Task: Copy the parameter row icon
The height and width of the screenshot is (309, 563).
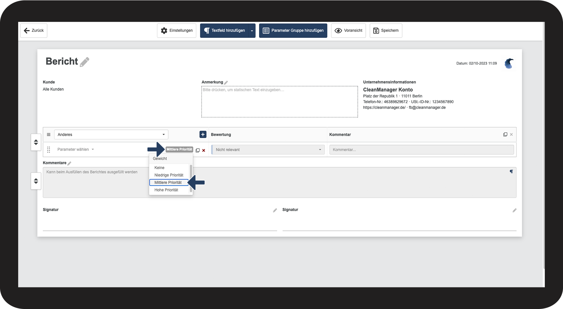Action: (198, 150)
